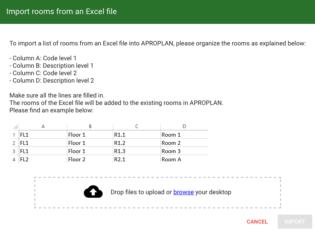Click row number 1 in the example

[14, 135]
